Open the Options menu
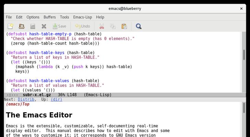This screenshot has height=137, width=250. pos(33,17)
